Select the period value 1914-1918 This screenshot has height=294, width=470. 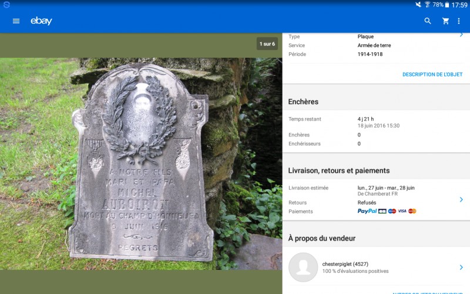tap(370, 54)
